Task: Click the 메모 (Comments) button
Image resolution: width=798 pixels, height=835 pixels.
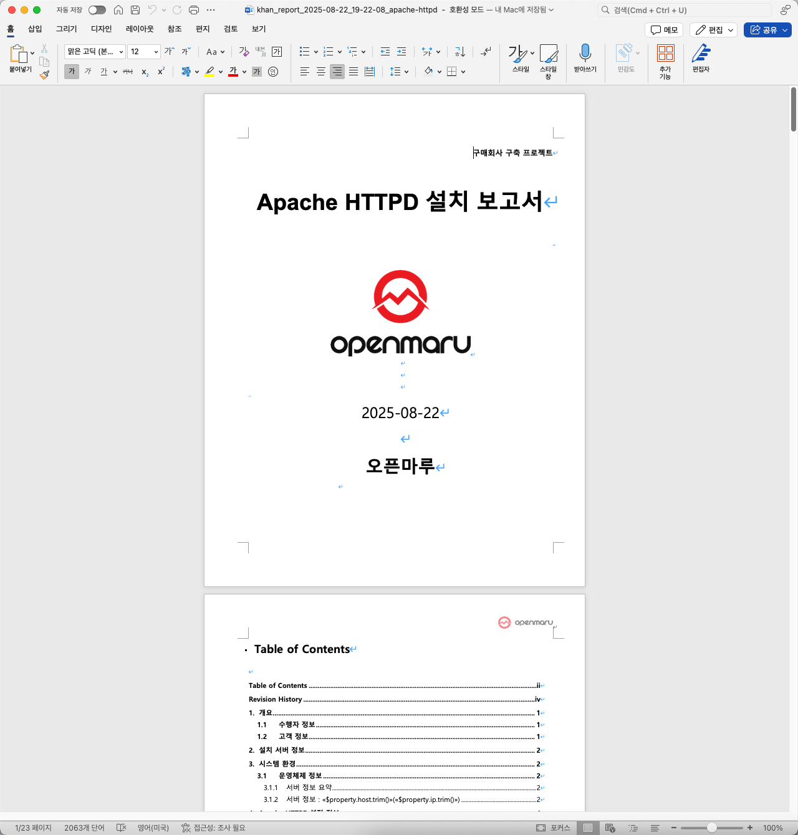Action: tap(664, 30)
